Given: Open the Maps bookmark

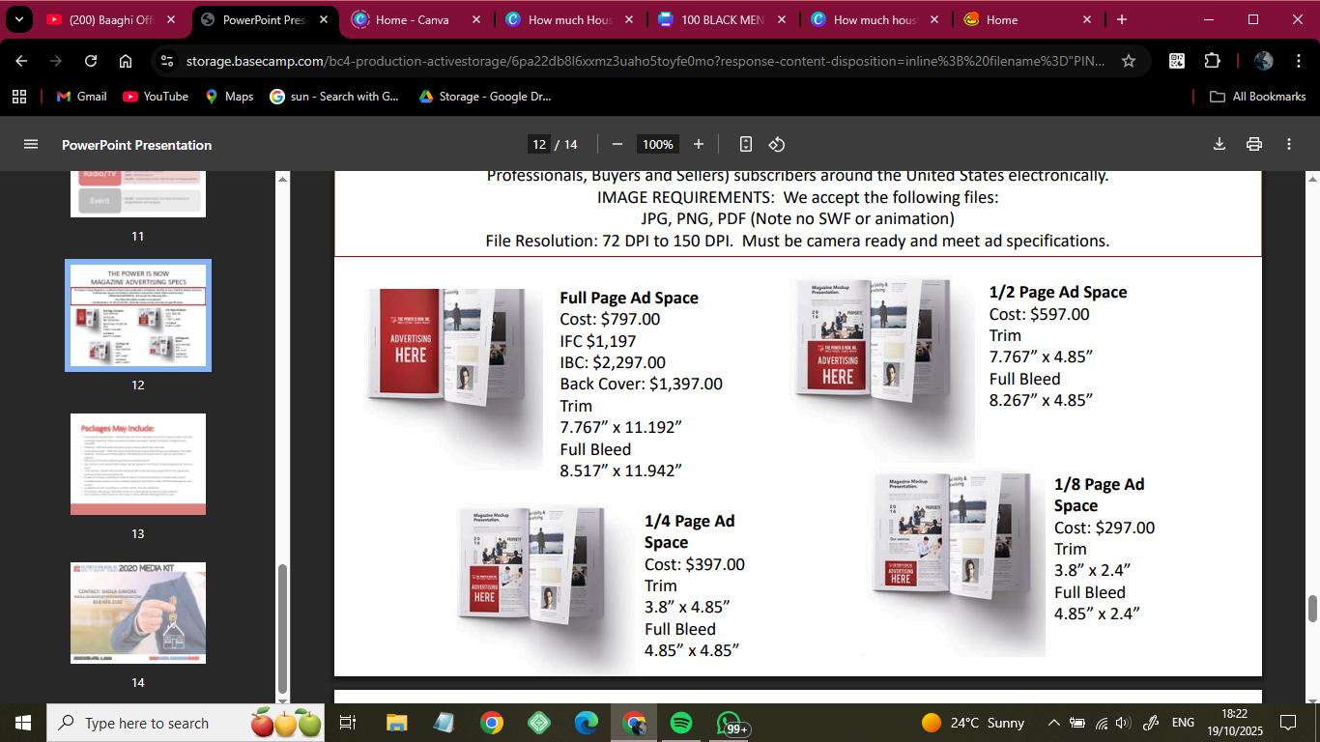Looking at the screenshot, I should pyautogui.click(x=229, y=97).
